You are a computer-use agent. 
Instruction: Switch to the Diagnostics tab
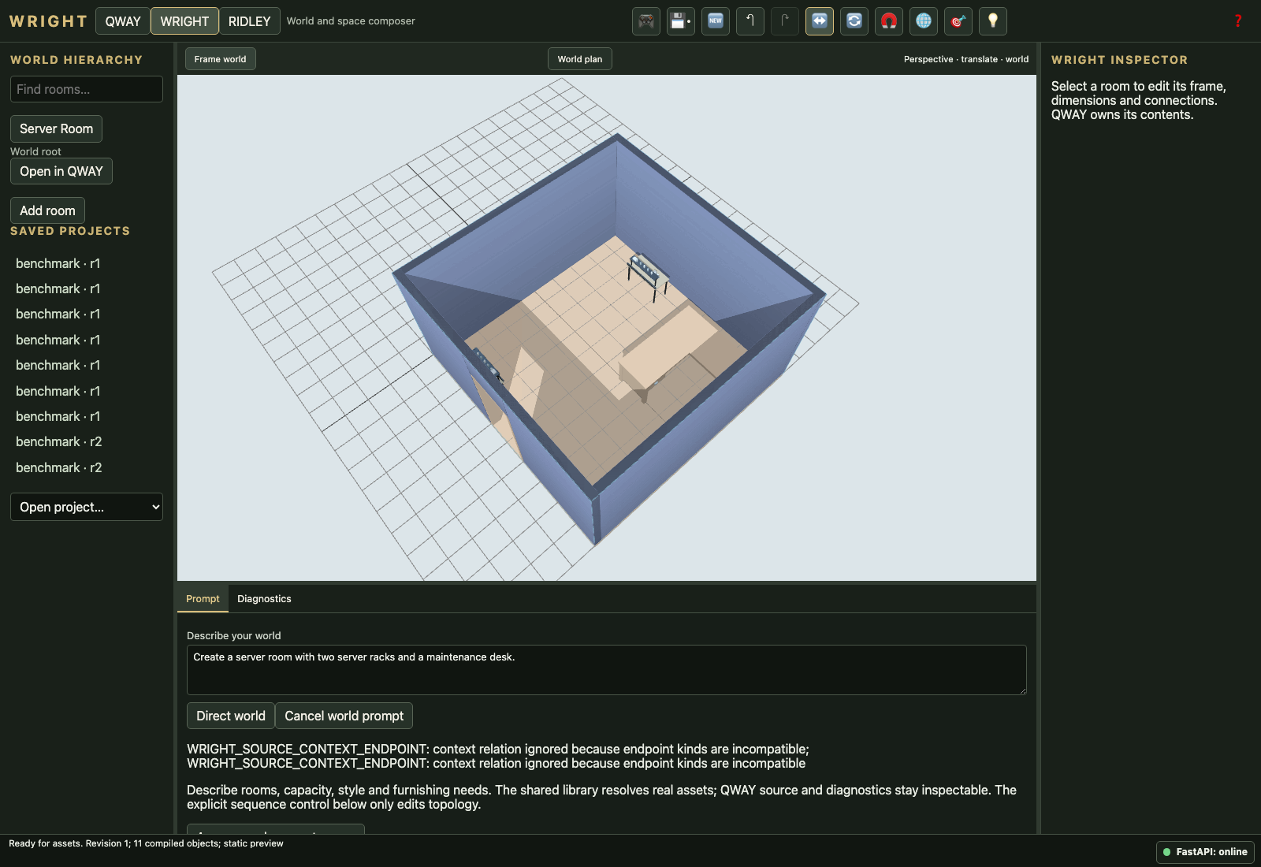coord(264,599)
